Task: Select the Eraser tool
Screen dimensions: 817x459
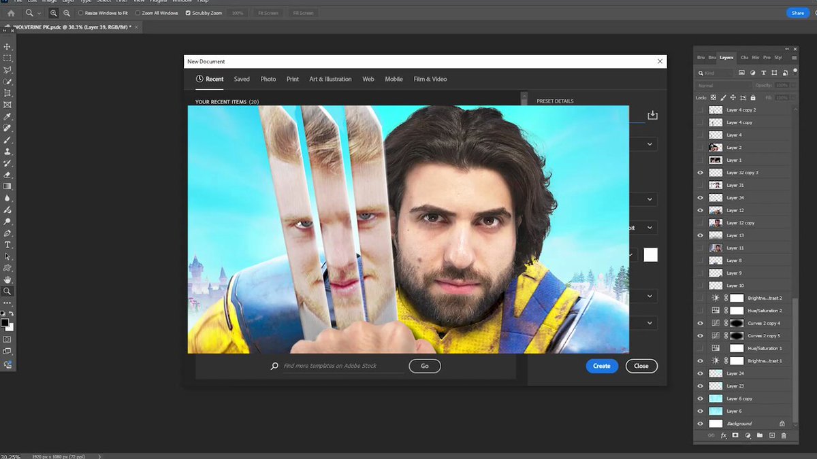Action: pos(7,175)
